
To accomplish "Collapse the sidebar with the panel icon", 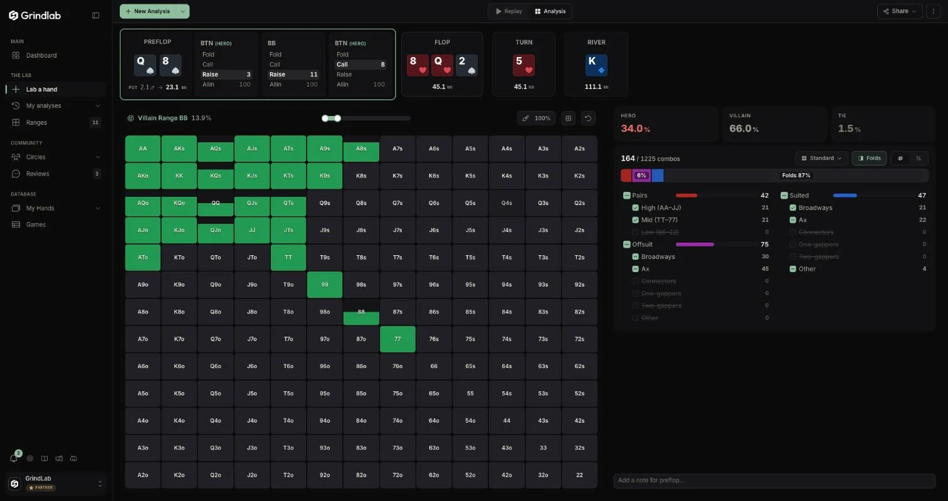I will pyautogui.click(x=96, y=15).
